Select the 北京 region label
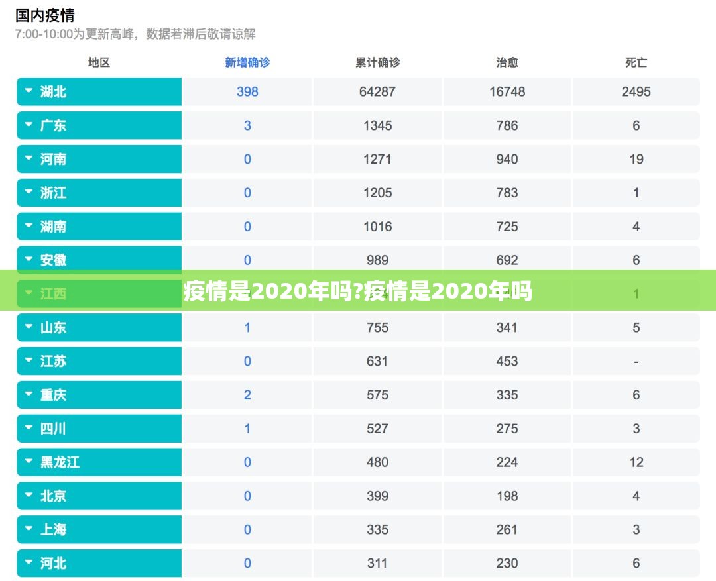Screen dimensions: 716x581 (53, 496)
